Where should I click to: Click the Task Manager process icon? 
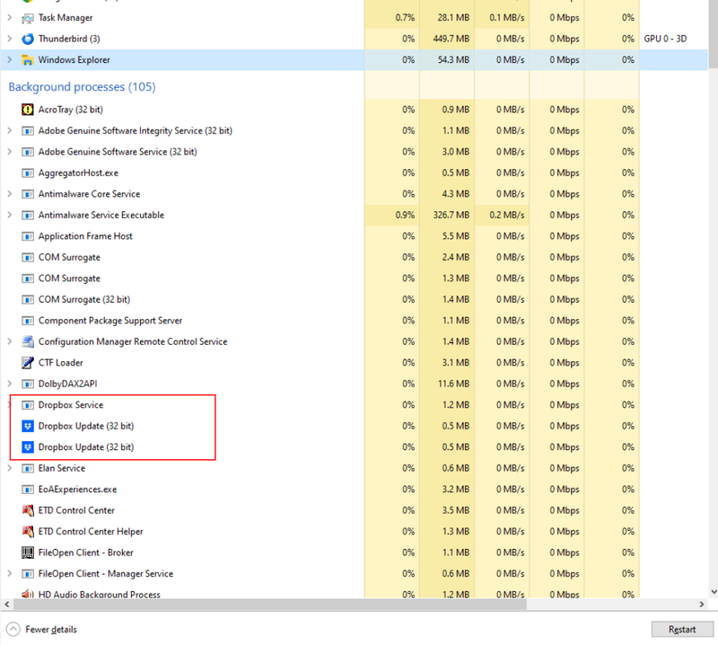[28, 18]
